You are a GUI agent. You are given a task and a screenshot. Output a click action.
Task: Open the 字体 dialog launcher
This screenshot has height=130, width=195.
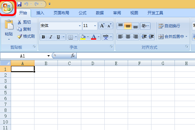click(x=111, y=46)
